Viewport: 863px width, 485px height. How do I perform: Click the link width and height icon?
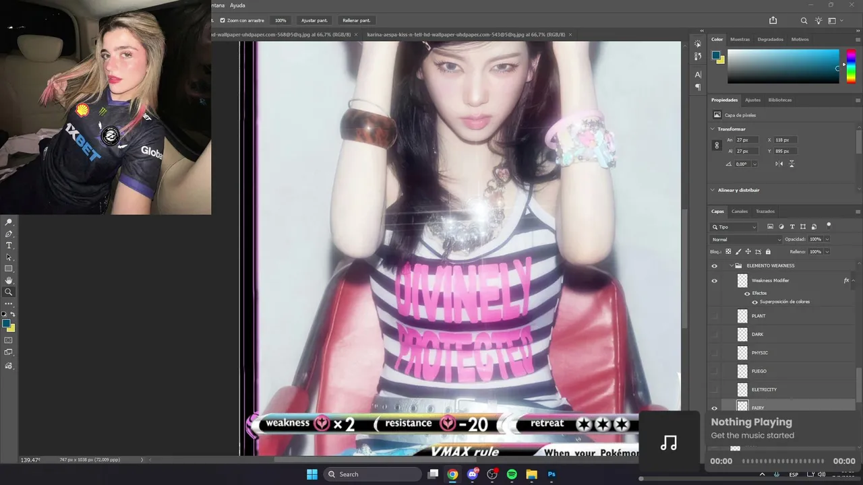[x=717, y=145]
